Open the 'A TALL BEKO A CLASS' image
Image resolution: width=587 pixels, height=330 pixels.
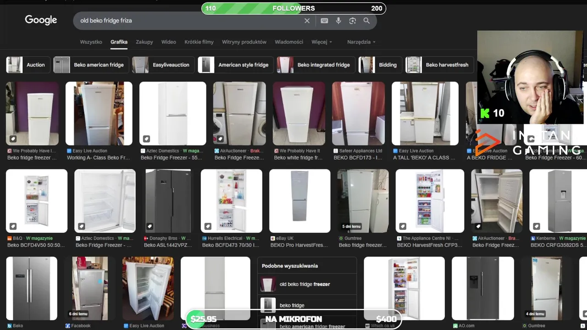(x=425, y=114)
